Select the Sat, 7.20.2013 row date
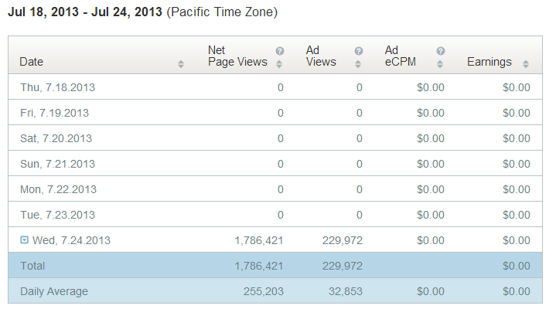Viewport: 556px width, 309px height. [56, 138]
